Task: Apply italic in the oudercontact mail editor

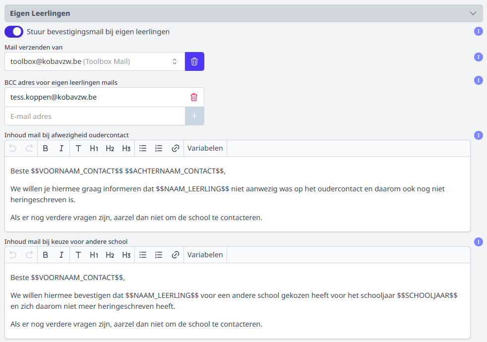Action: click(x=61, y=148)
